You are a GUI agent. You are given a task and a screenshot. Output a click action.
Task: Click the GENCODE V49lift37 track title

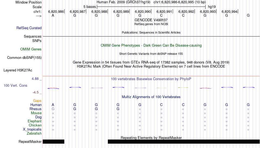151,20
